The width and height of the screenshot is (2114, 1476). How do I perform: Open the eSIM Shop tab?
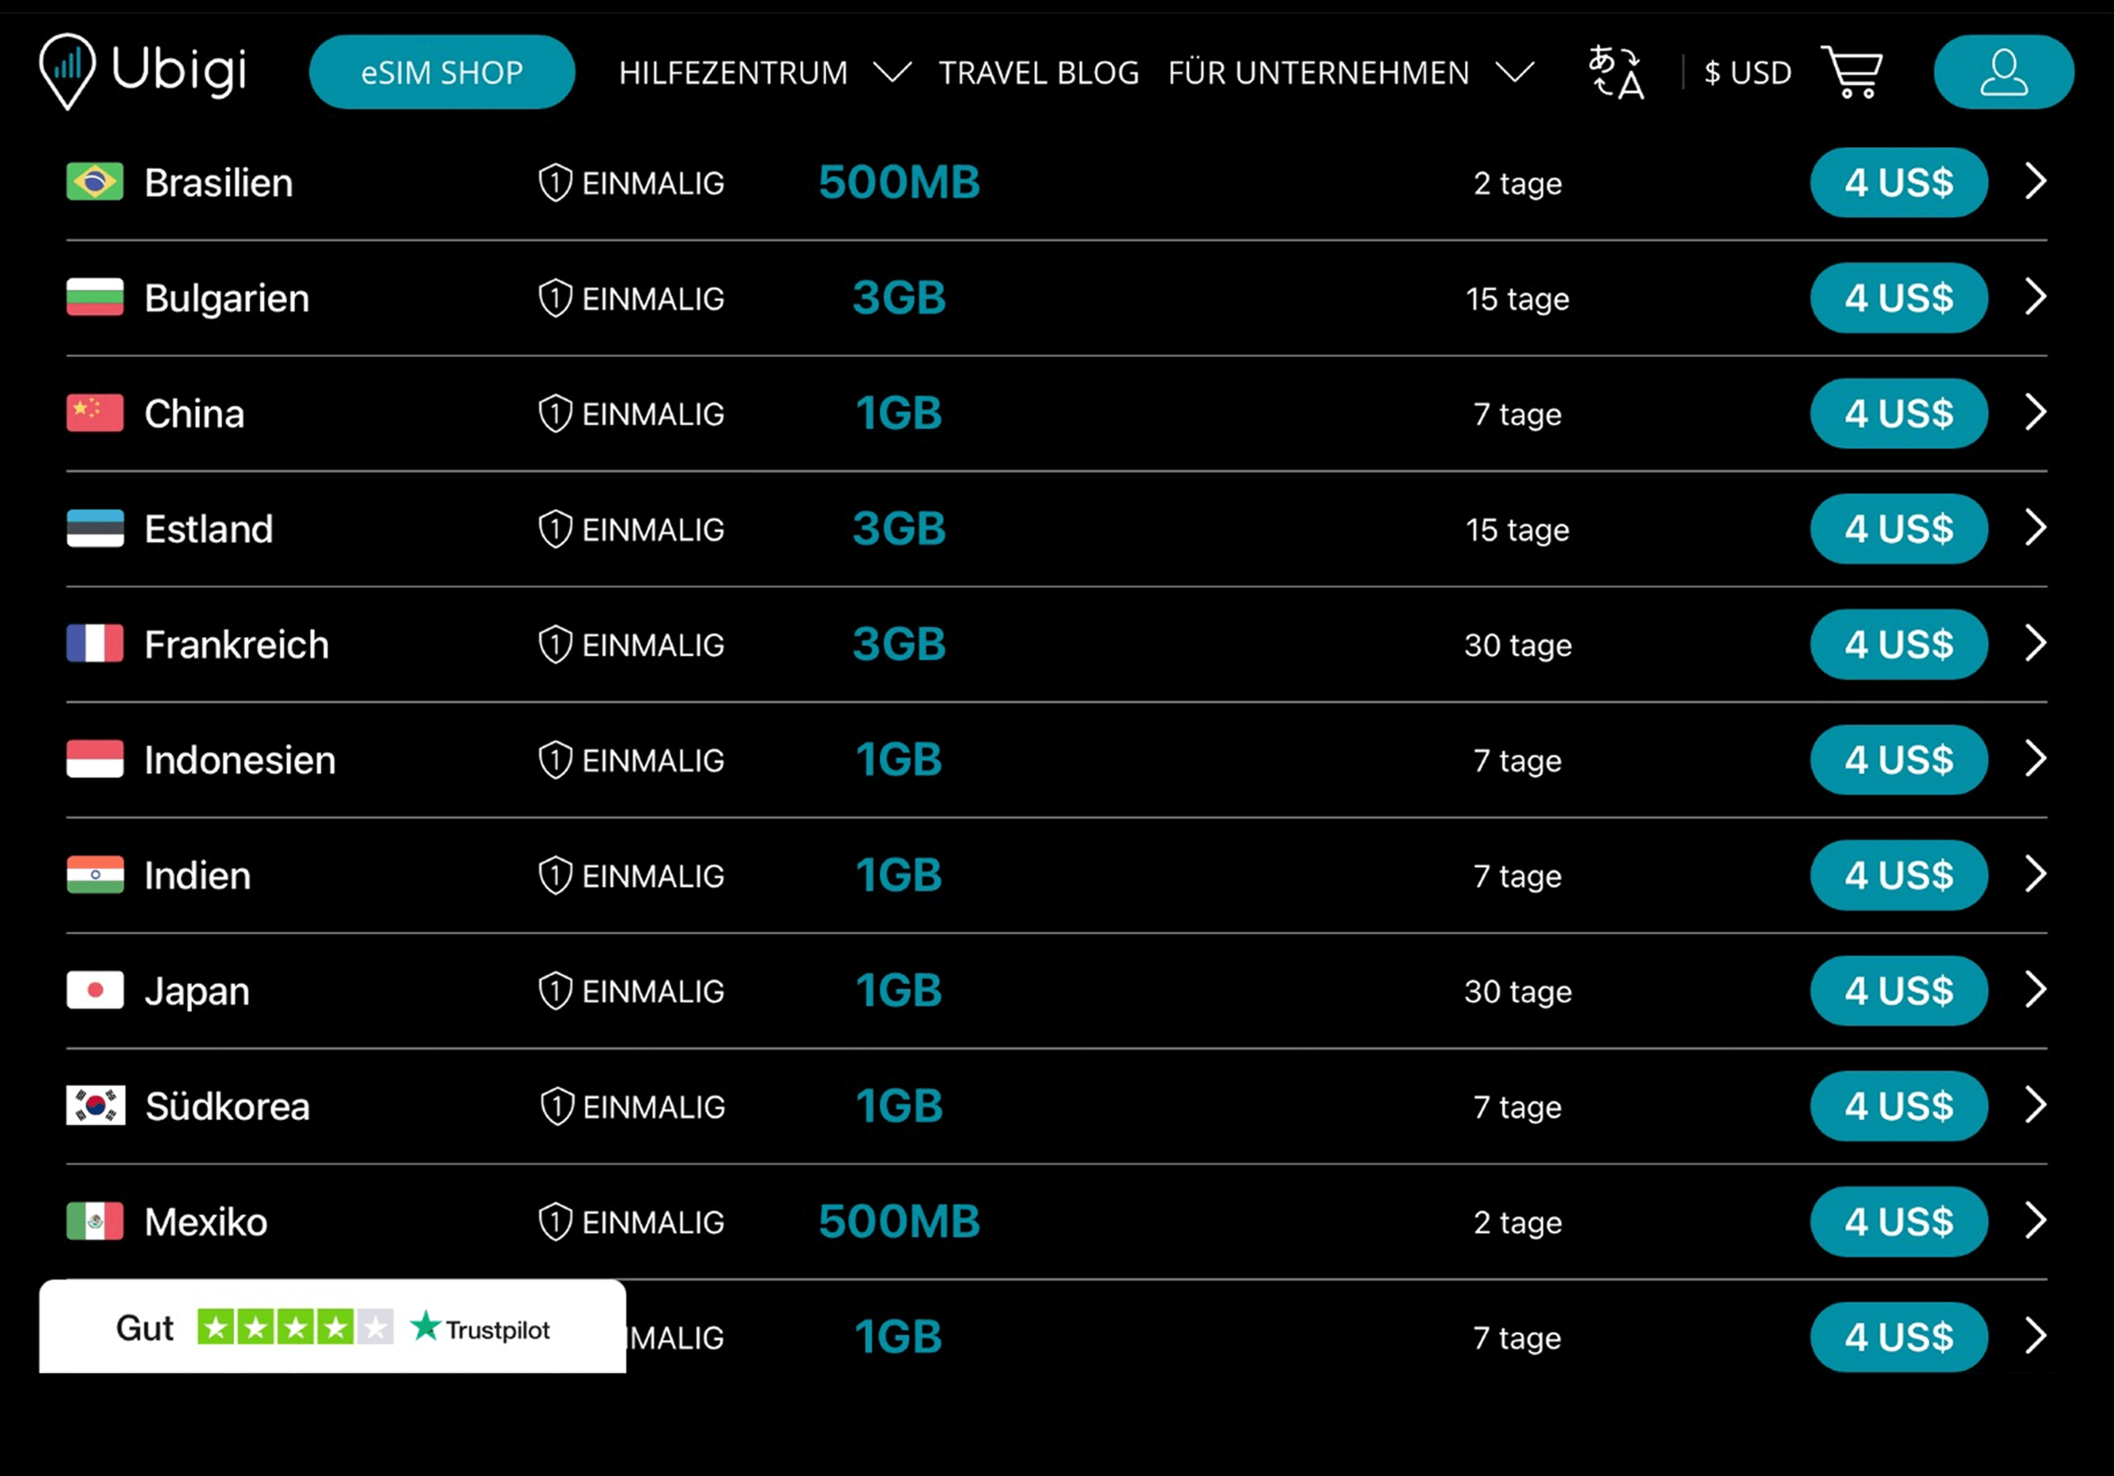[442, 72]
